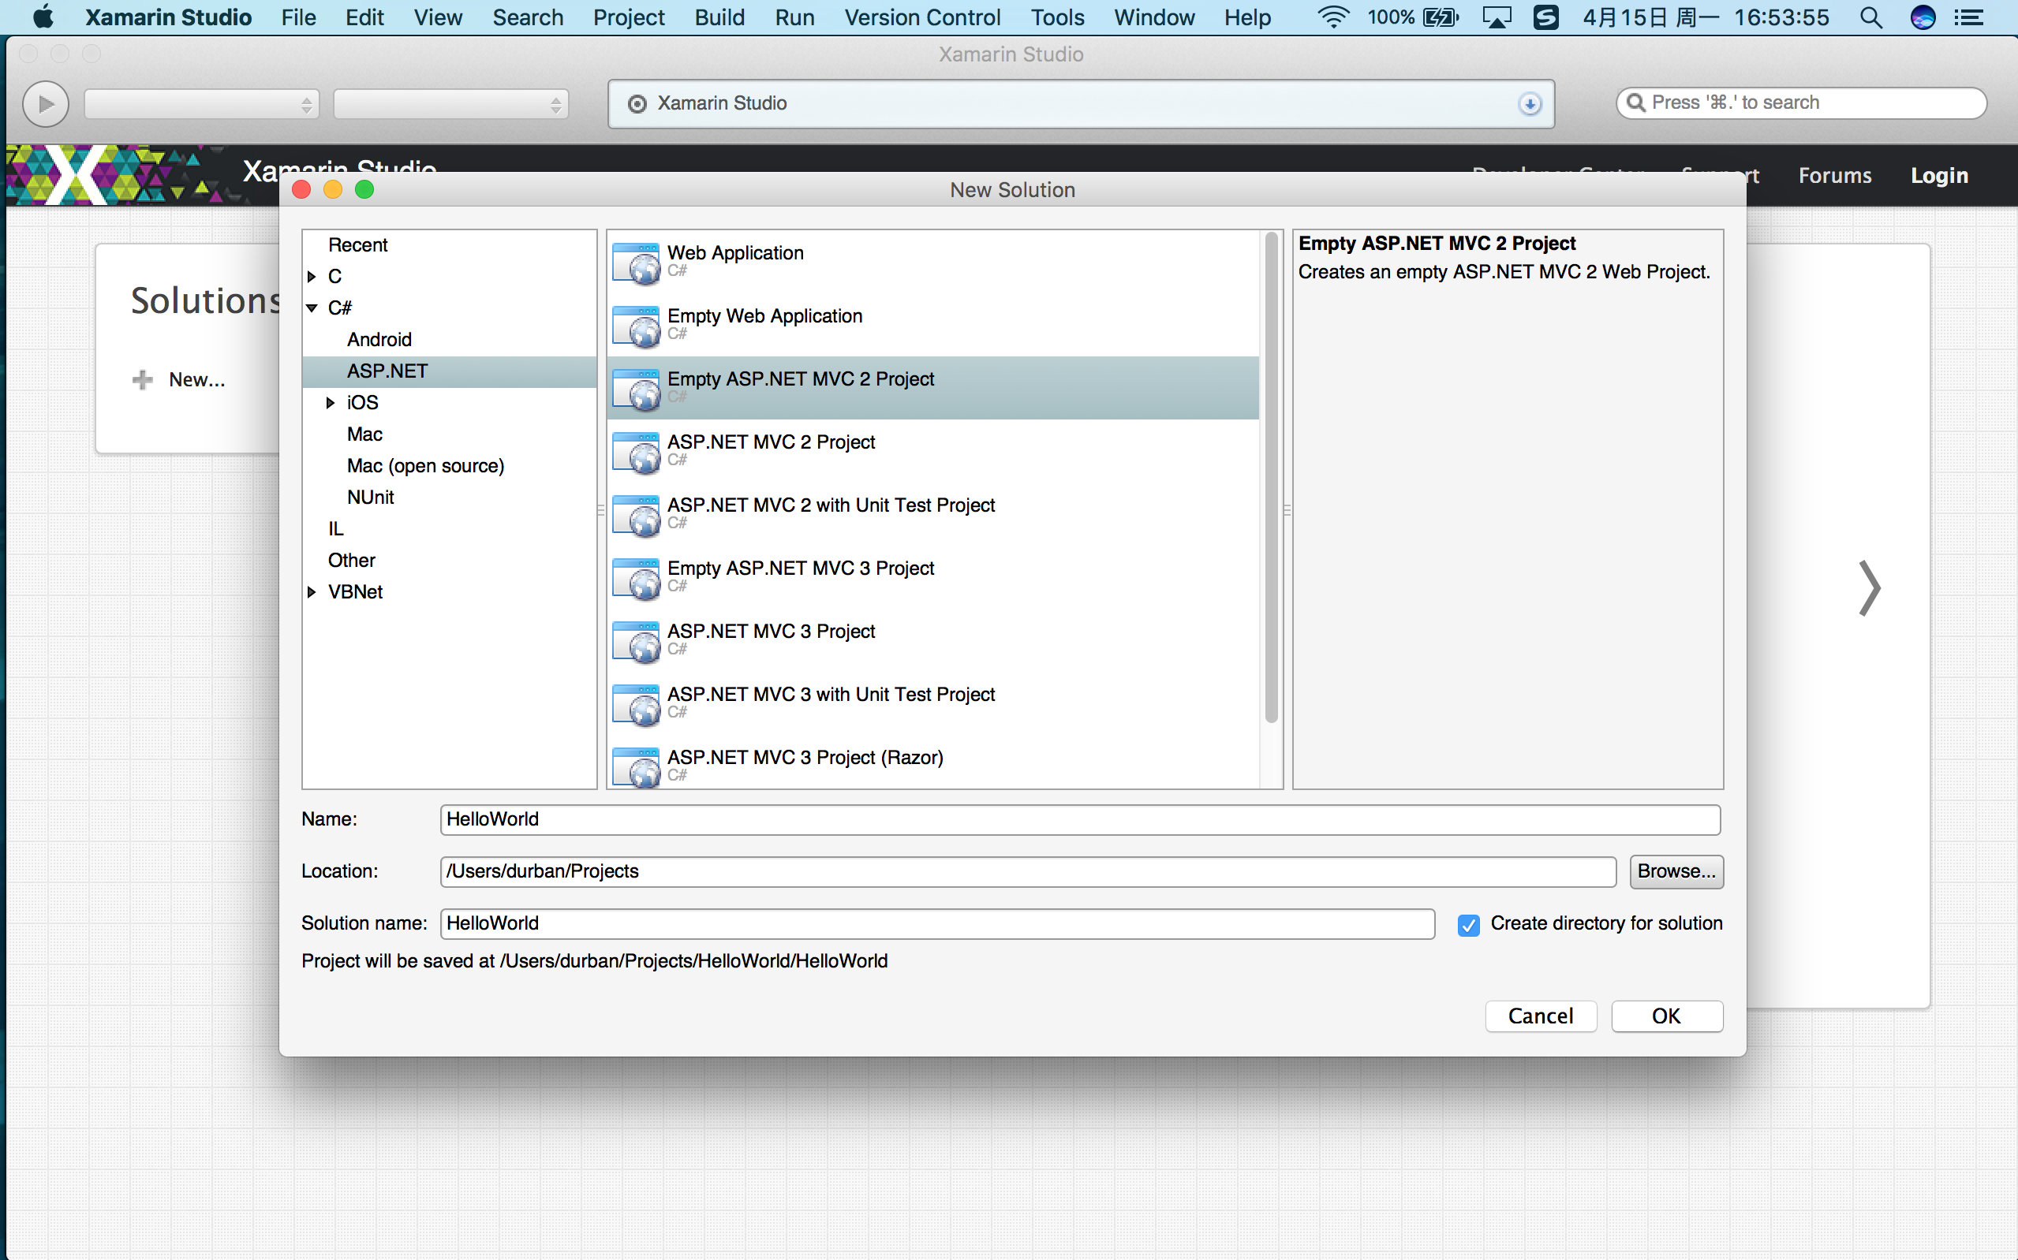This screenshot has width=2018, height=1260.
Task: Select Recent in category tree
Action: click(357, 245)
